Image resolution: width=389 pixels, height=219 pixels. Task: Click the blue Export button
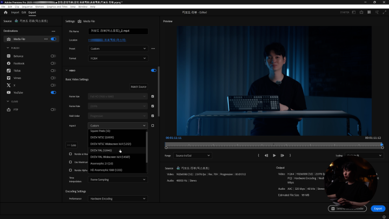click(378, 208)
